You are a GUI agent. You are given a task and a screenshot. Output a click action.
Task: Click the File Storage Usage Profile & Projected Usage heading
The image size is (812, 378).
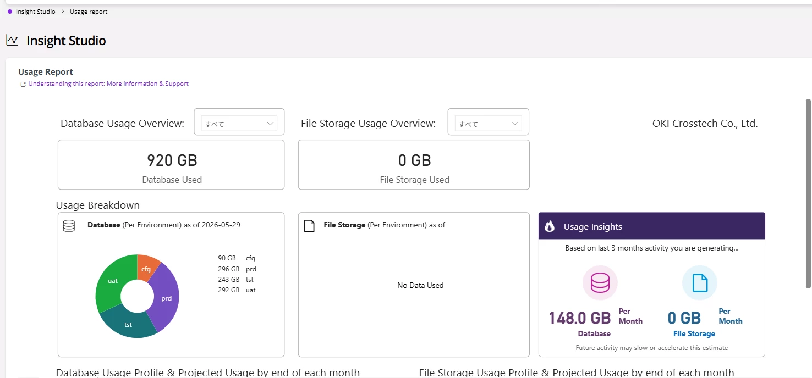pyautogui.click(x=577, y=373)
